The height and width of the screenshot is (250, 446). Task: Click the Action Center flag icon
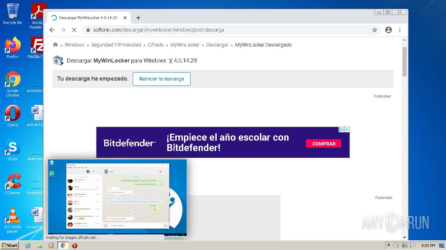tap(413, 245)
